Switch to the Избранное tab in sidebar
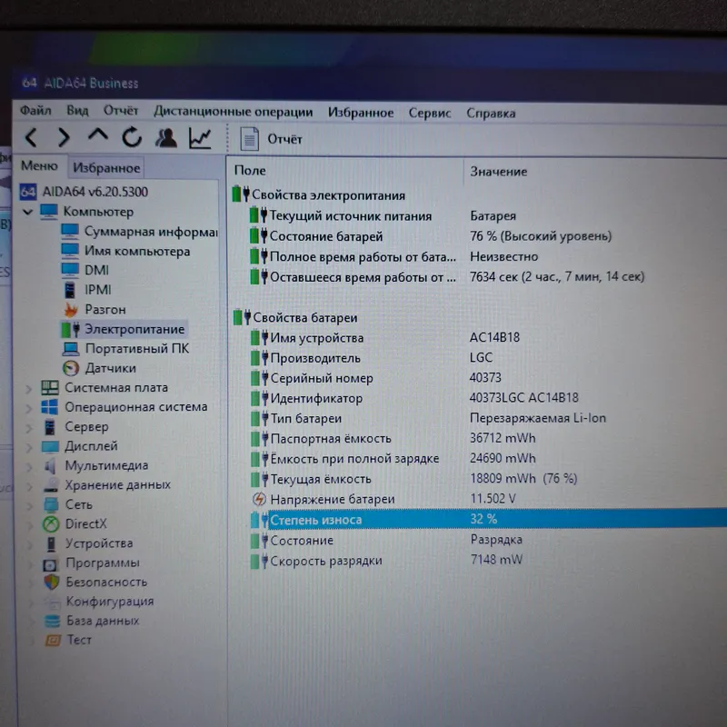 click(106, 167)
